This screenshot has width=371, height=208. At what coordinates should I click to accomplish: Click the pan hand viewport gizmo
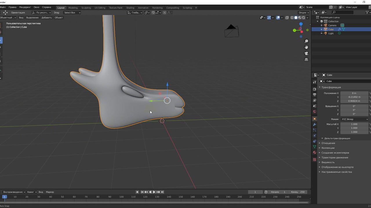[306, 47]
